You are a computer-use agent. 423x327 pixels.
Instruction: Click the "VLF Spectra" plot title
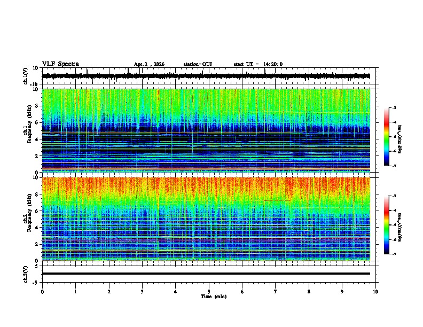(x=60, y=64)
